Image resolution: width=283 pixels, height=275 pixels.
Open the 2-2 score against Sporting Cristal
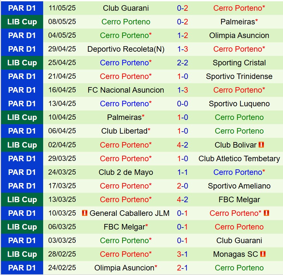tap(182, 63)
